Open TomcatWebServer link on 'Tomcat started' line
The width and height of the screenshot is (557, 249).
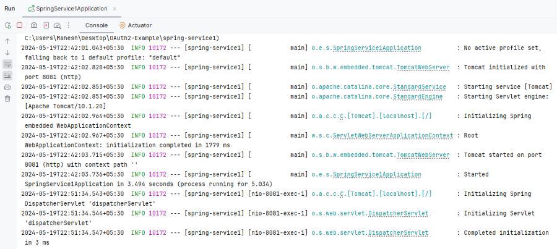423,155
